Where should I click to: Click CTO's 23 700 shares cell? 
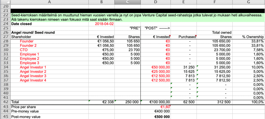(x=127, y=50)
